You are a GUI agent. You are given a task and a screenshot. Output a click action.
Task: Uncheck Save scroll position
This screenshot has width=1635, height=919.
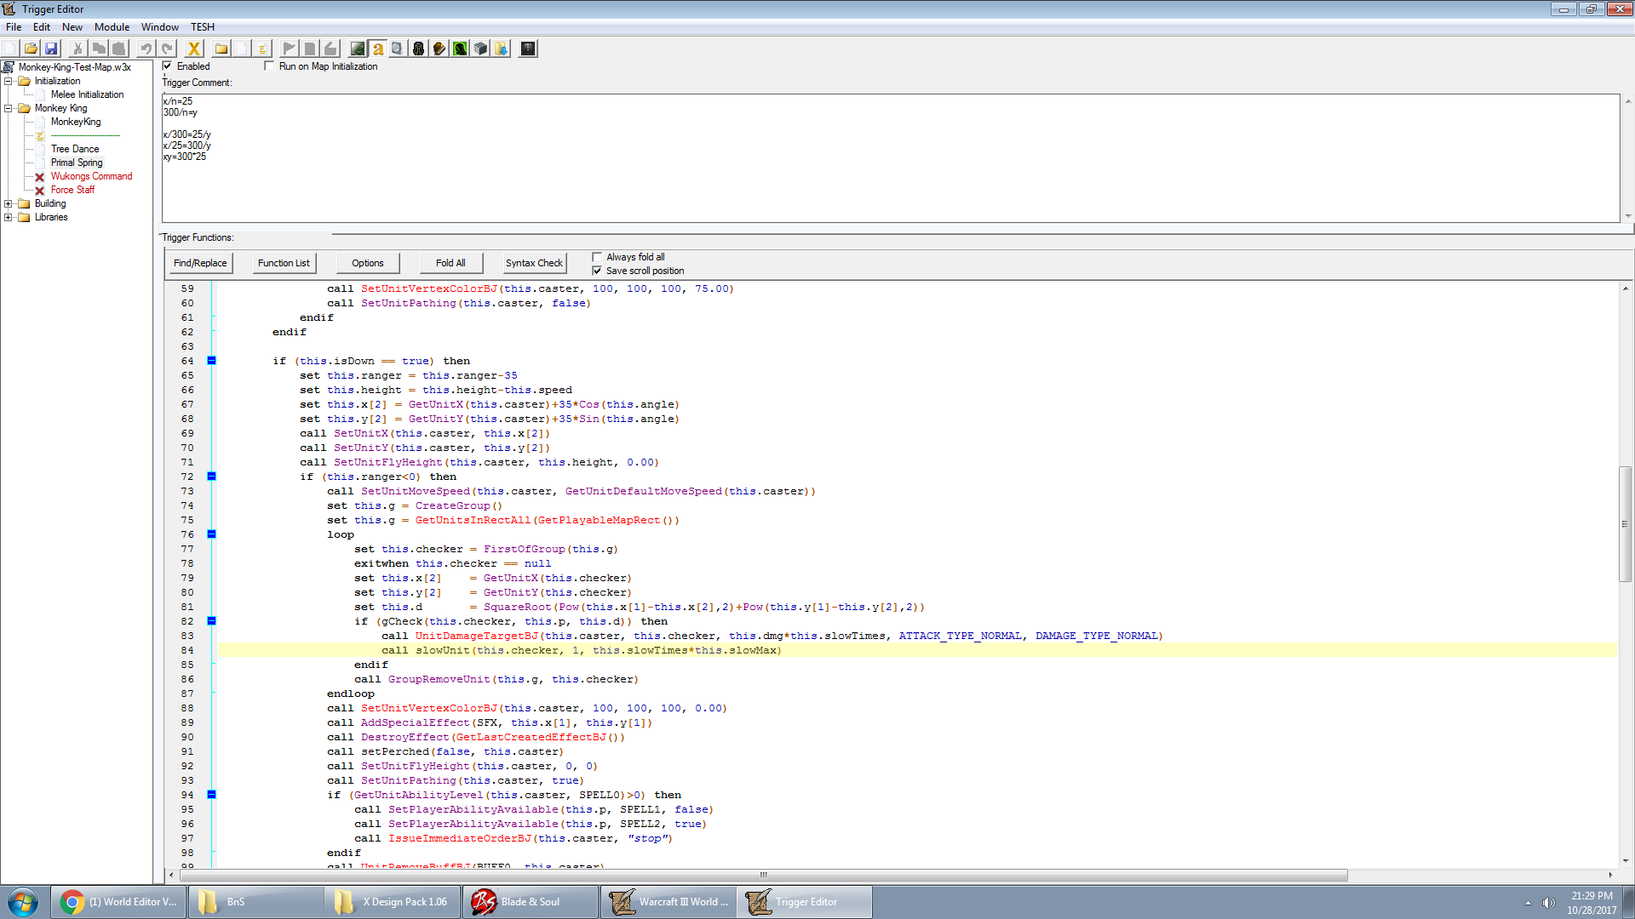tap(597, 271)
